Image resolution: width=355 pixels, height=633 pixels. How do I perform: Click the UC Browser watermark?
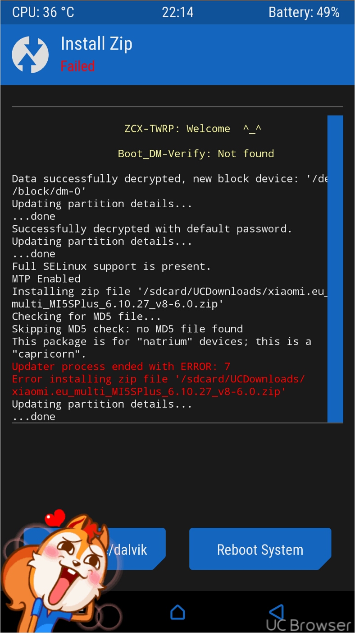click(x=308, y=625)
